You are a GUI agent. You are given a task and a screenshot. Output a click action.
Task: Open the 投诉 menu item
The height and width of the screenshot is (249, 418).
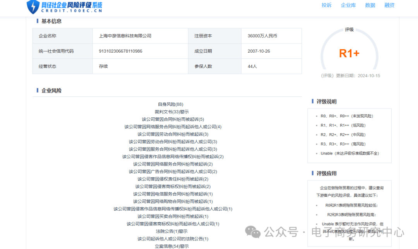click(x=327, y=5)
